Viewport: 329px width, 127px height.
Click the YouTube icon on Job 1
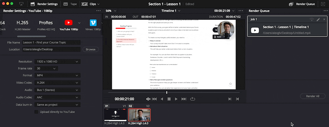255,30
